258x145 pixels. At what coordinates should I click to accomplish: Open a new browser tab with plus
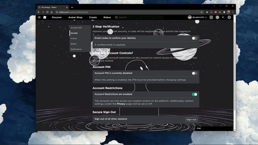click(72, 7)
